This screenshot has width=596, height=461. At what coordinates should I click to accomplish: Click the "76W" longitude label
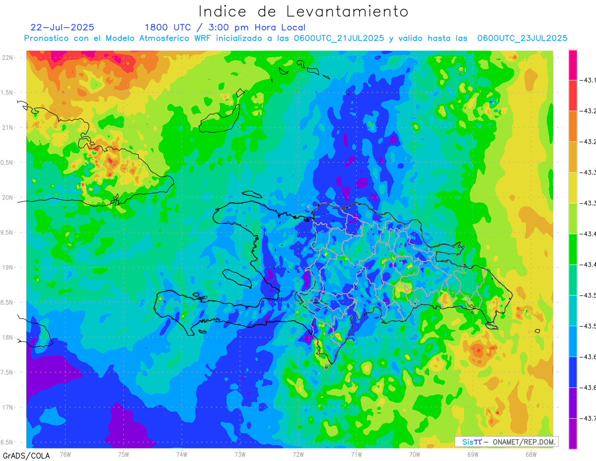pos(65,454)
